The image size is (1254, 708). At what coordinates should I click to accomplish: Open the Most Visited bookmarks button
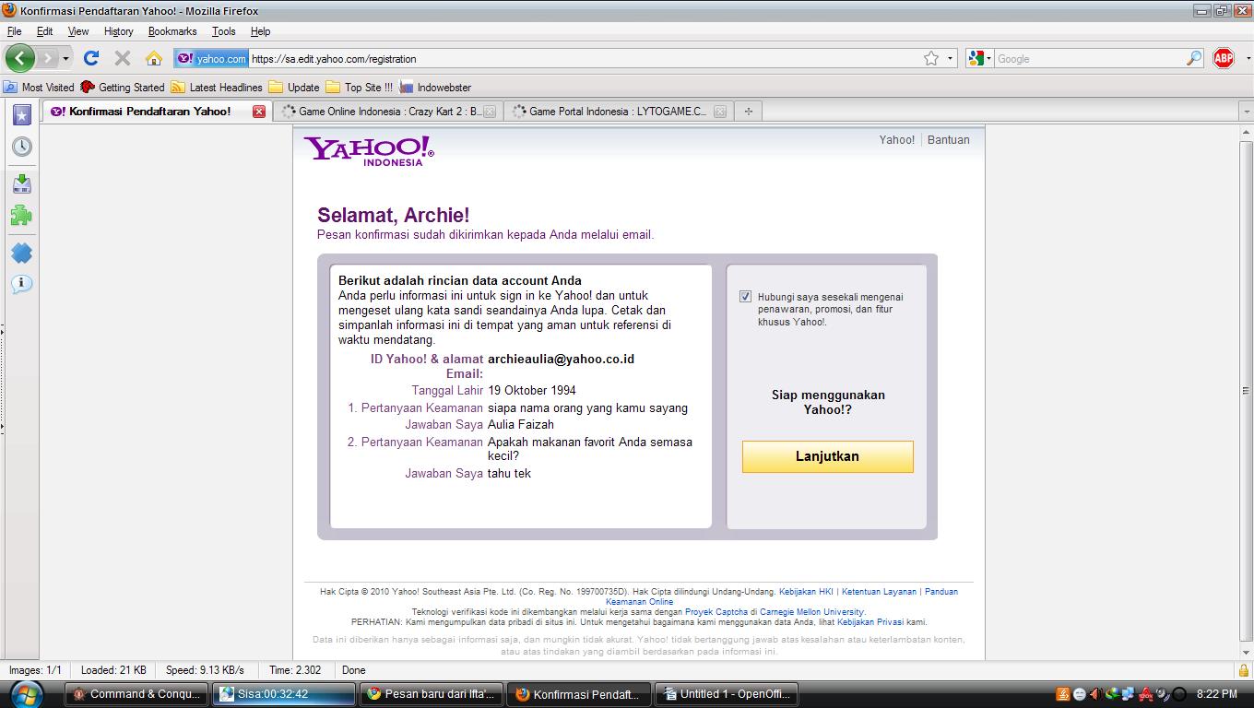[39, 88]
